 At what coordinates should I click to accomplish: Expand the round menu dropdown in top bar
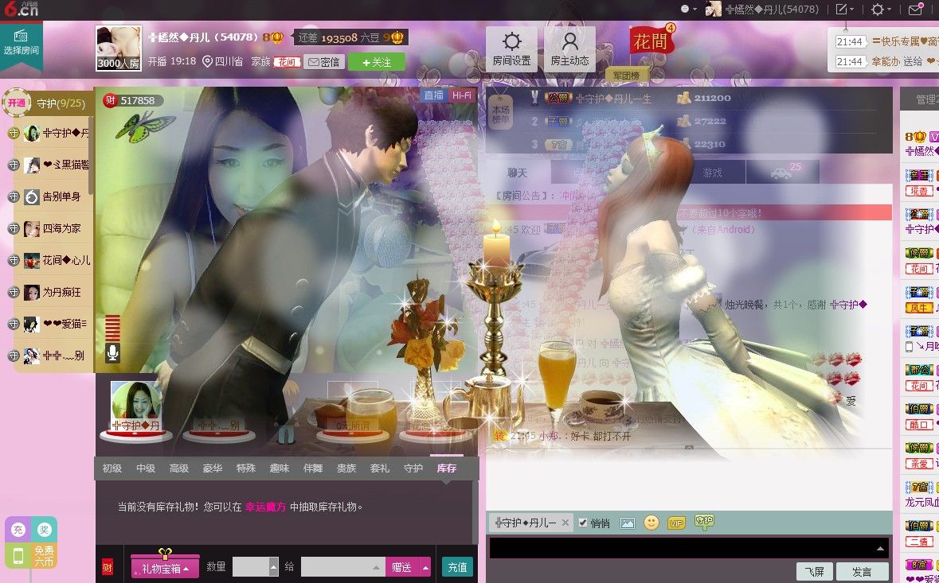[689, 9]
